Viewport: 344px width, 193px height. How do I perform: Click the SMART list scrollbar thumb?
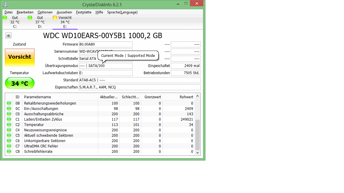[x=197, y=135]
